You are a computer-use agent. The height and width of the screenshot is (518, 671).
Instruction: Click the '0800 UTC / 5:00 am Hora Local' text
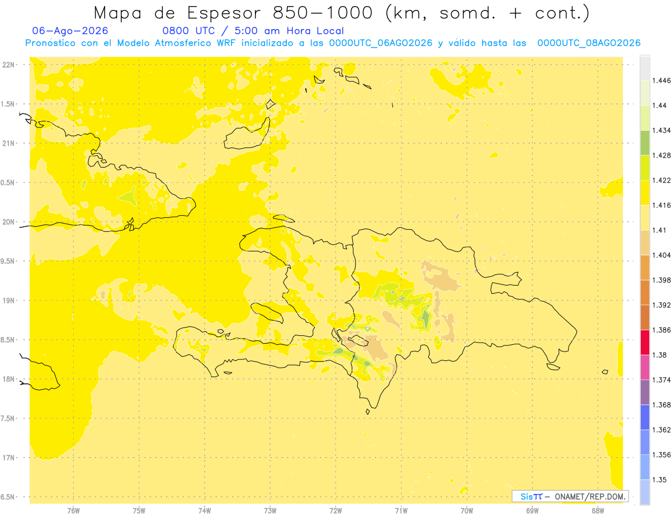point(253,31)
